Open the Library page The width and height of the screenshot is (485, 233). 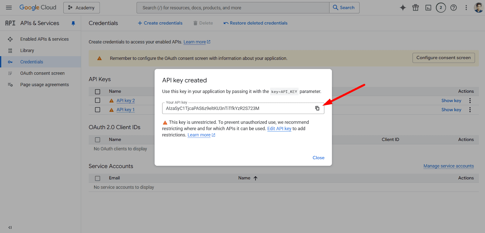tap(27, 50)
